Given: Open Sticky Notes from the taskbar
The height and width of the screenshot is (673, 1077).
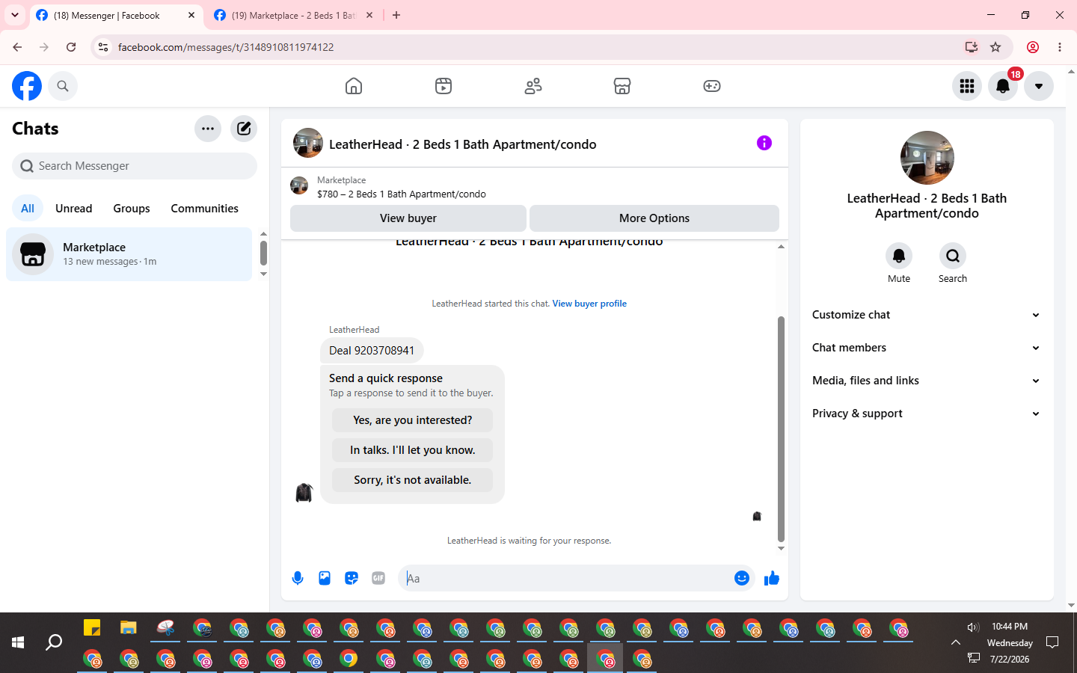Looking at the screenshot, I should click(x=92, y=627).
